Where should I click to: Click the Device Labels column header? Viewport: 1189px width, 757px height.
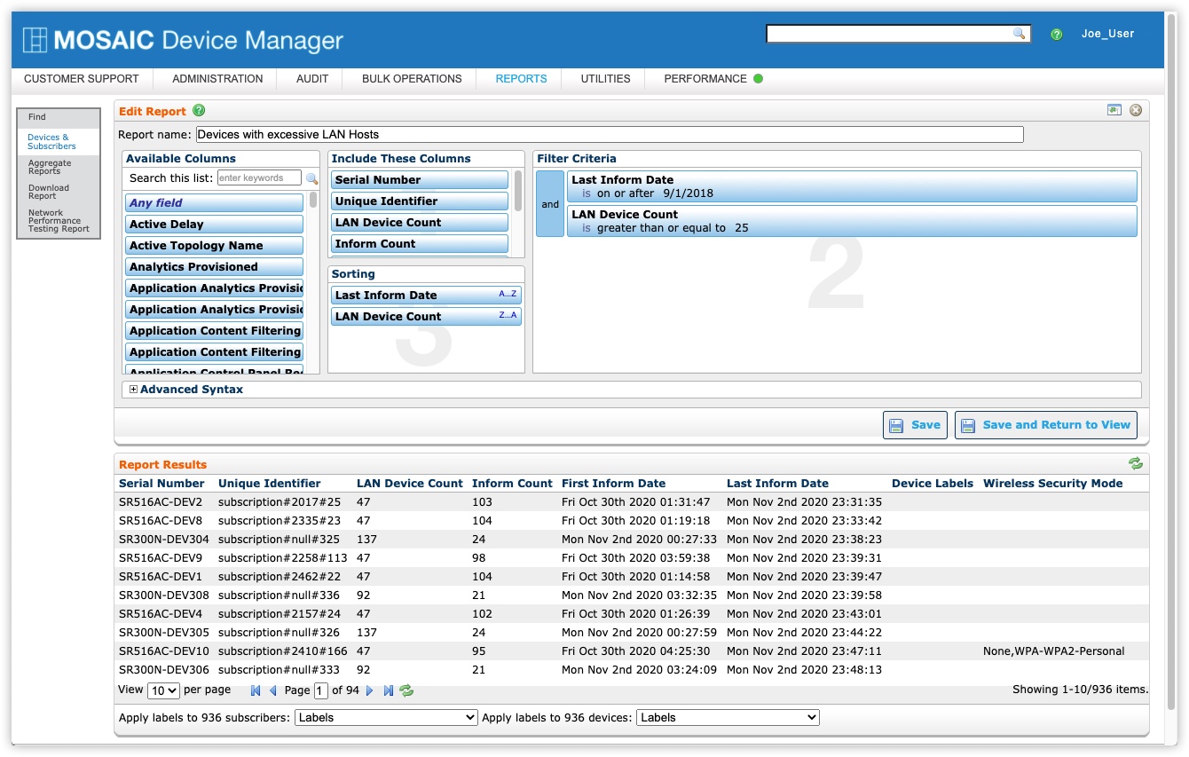(x=933, y=484)
